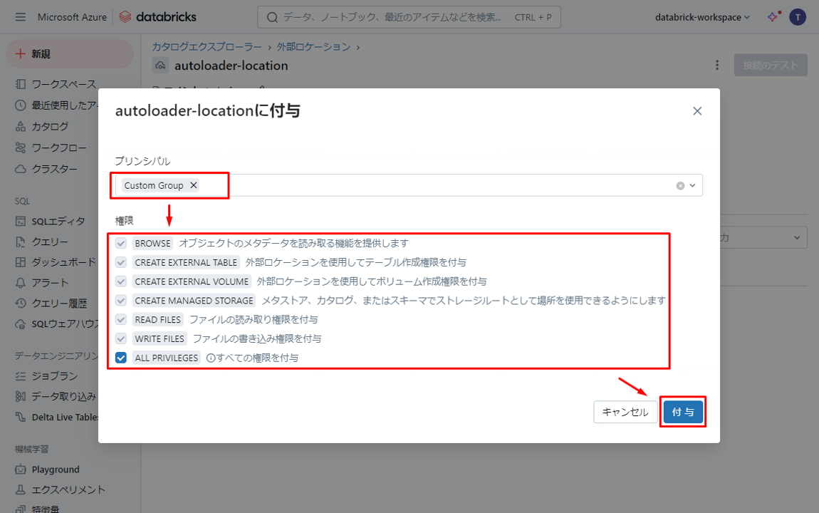Click the ジョブラン list icon
Viewport: 819px width, 513px height.
(21, 376)
